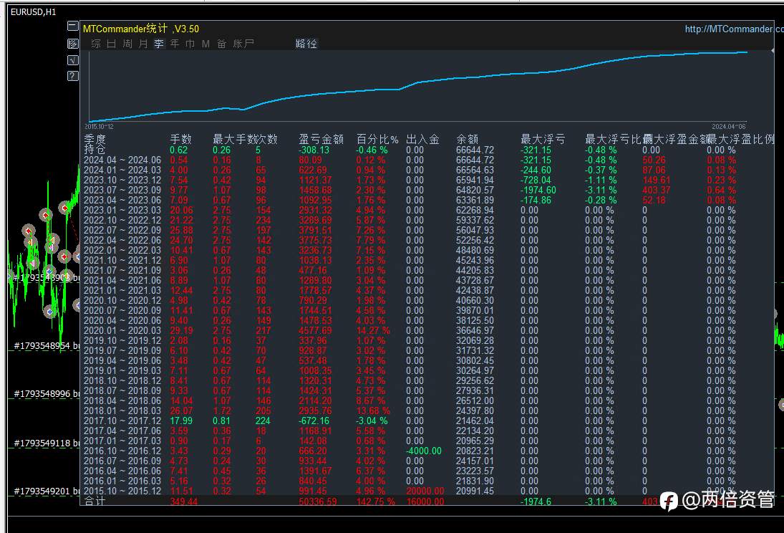Click the -1974.60 max floating loss value
784x533 pixels.
(x=538, y=190)
